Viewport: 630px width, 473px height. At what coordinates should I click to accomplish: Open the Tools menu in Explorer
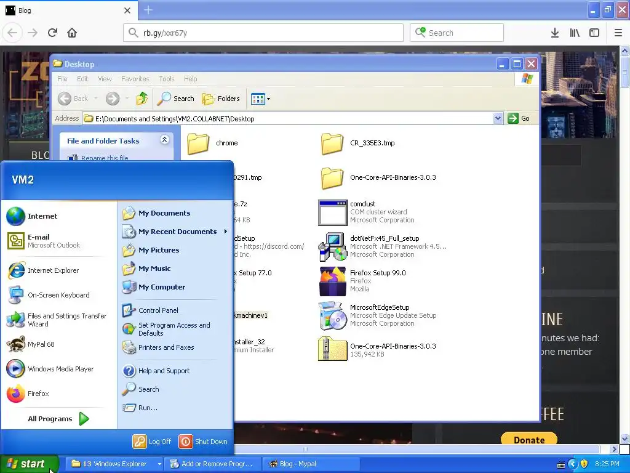tap(166, 79)
